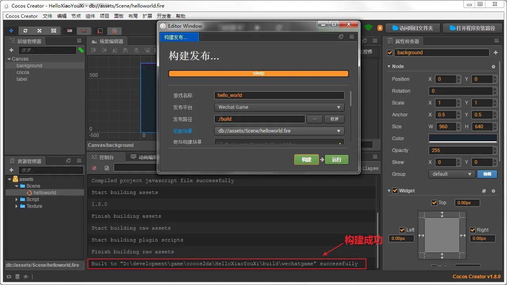This screenshot has width=507, height=285.
Task: Toggle the pivot/center gizmo position button
Action: pos(70,30)
